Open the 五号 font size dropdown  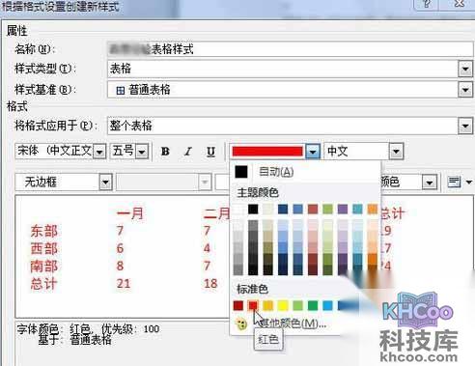click(x=142, y=152)
